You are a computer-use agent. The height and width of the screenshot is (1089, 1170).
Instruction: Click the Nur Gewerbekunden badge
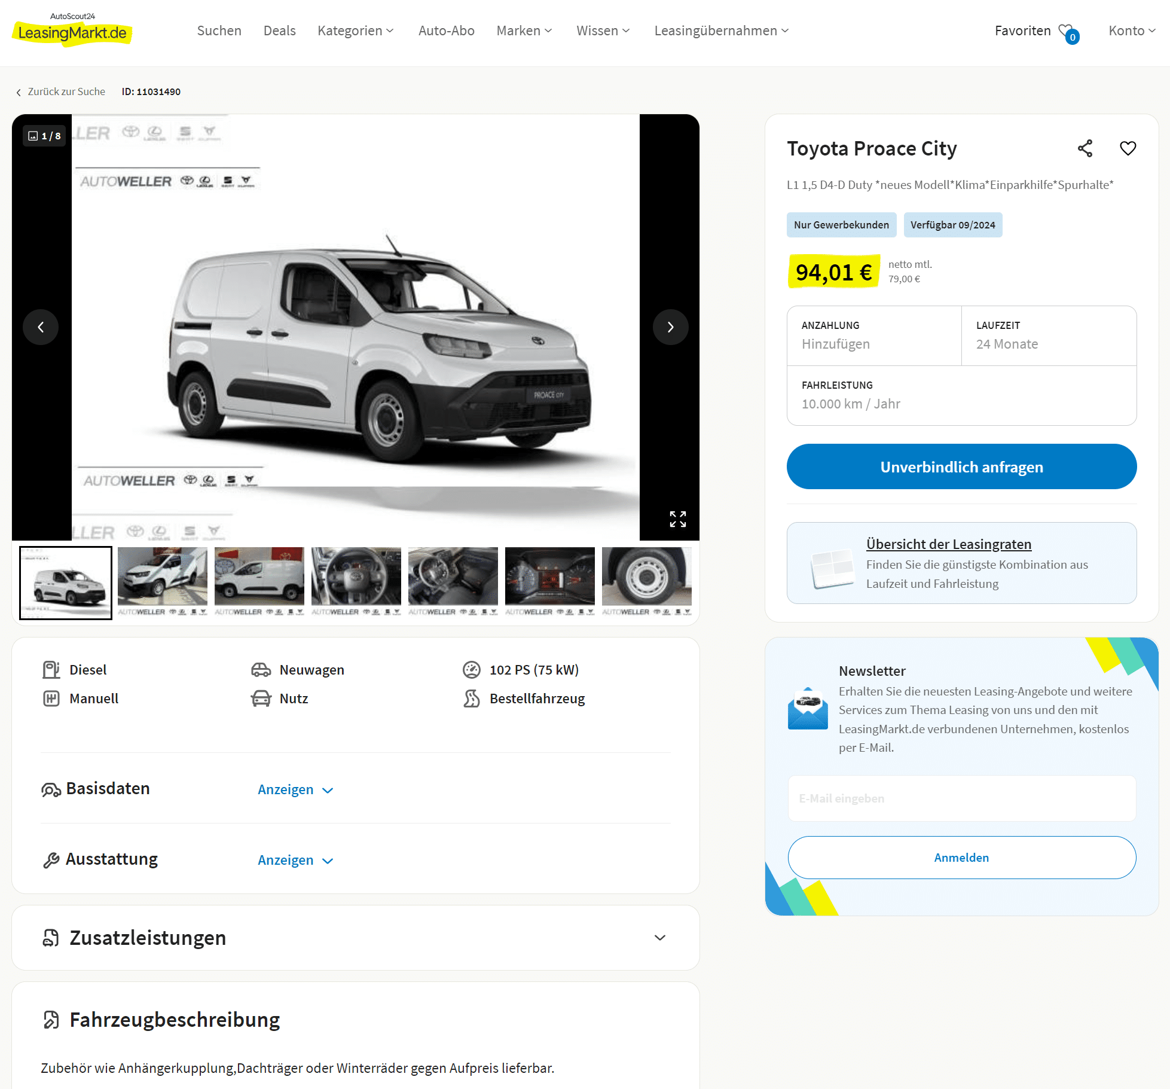842,225
